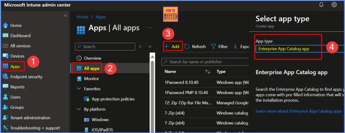This screenshot has width=345, height=133.
Task: Open the settings gear icon
Action: [x=334, y=5]
